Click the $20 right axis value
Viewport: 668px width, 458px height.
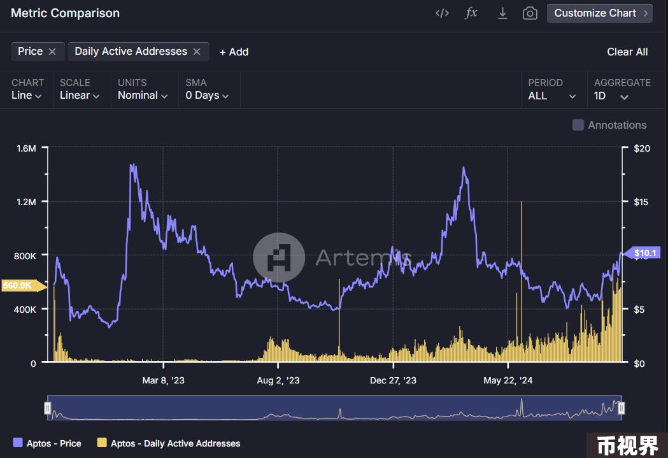[642, 148]
